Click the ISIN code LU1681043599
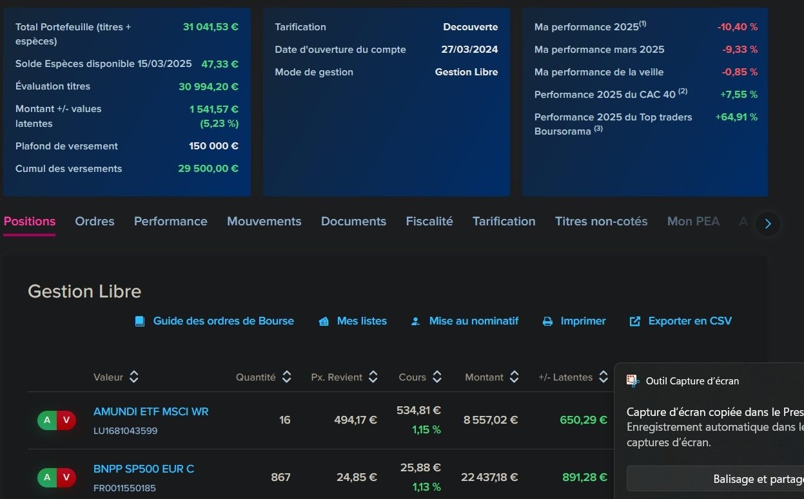This screenshot has height=499, width=804. (126, 431)
